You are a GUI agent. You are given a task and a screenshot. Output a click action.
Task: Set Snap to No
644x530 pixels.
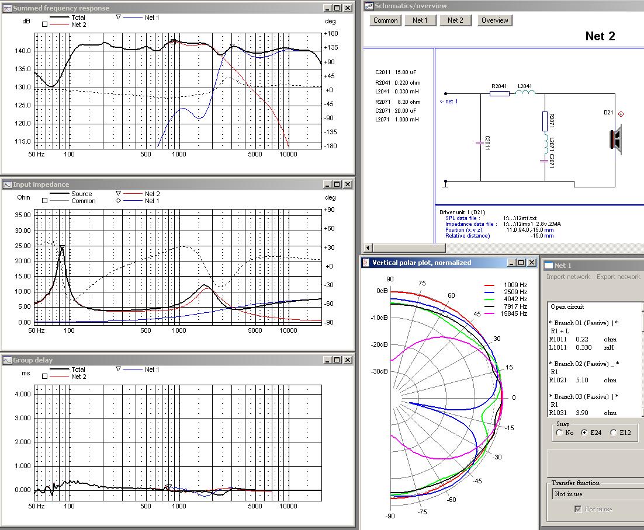point(559,433)
